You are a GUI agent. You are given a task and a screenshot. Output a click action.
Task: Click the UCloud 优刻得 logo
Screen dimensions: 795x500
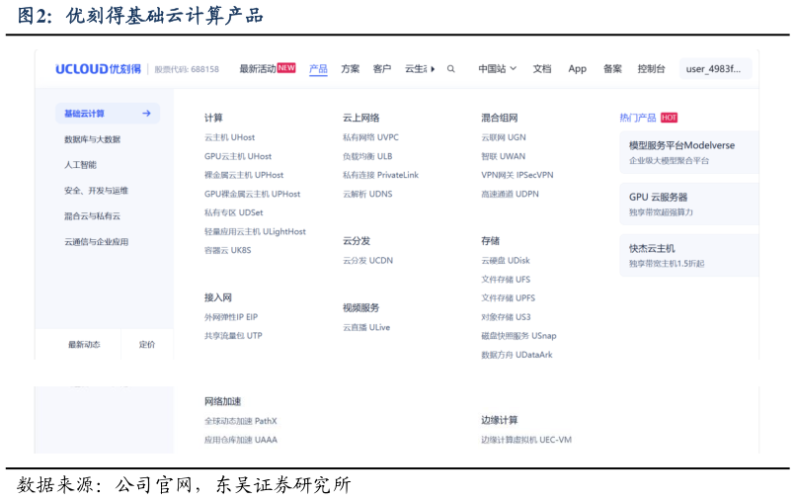[98, 69]
